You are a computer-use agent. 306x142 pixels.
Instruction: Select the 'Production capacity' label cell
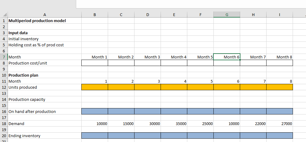click(45, 99)
